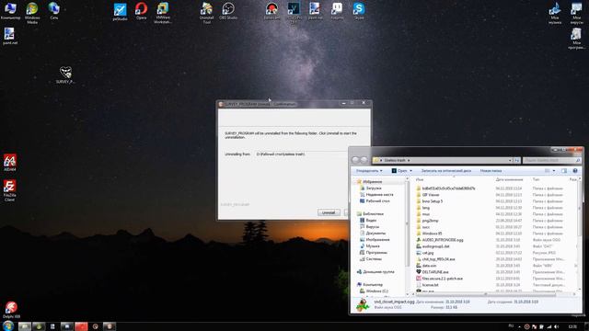589x331 pixels.
Task: Open paint.net shortcut in top icon row
Action: pyautogui.click(x=315, y=11)
